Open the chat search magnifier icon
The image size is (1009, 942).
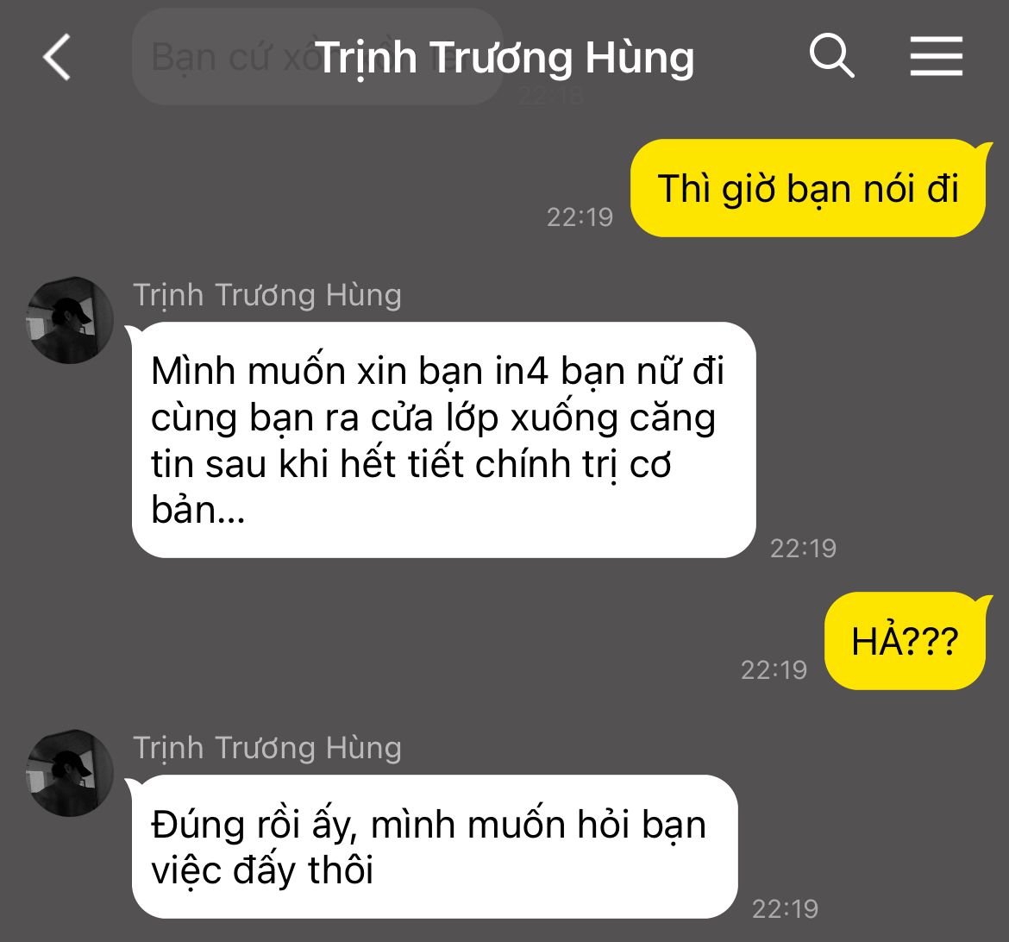pos(831,56)
